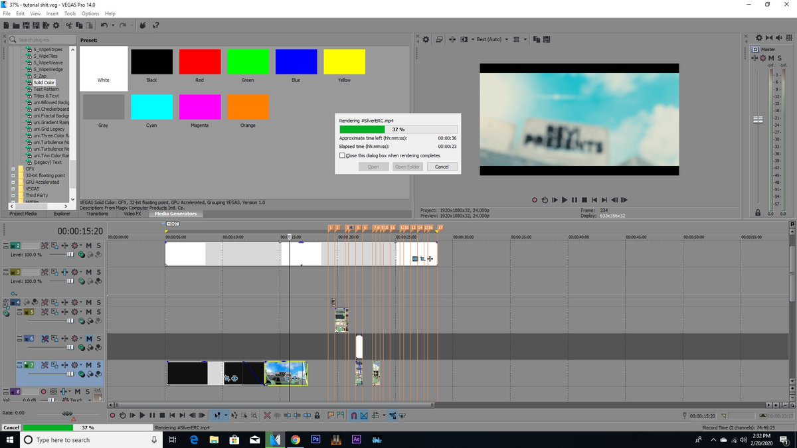The image size is (797, 448).
Task: Click the Split icon in timeline toolbar
Action: [x=308, y=415]
